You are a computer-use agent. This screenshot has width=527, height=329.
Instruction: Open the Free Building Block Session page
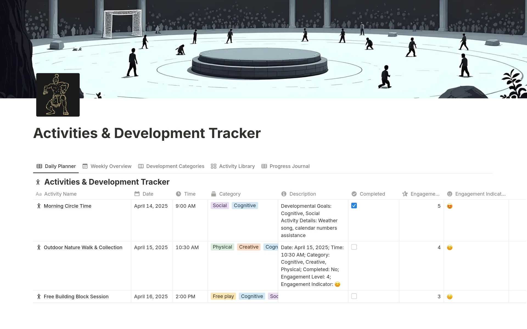coord(76,297)
